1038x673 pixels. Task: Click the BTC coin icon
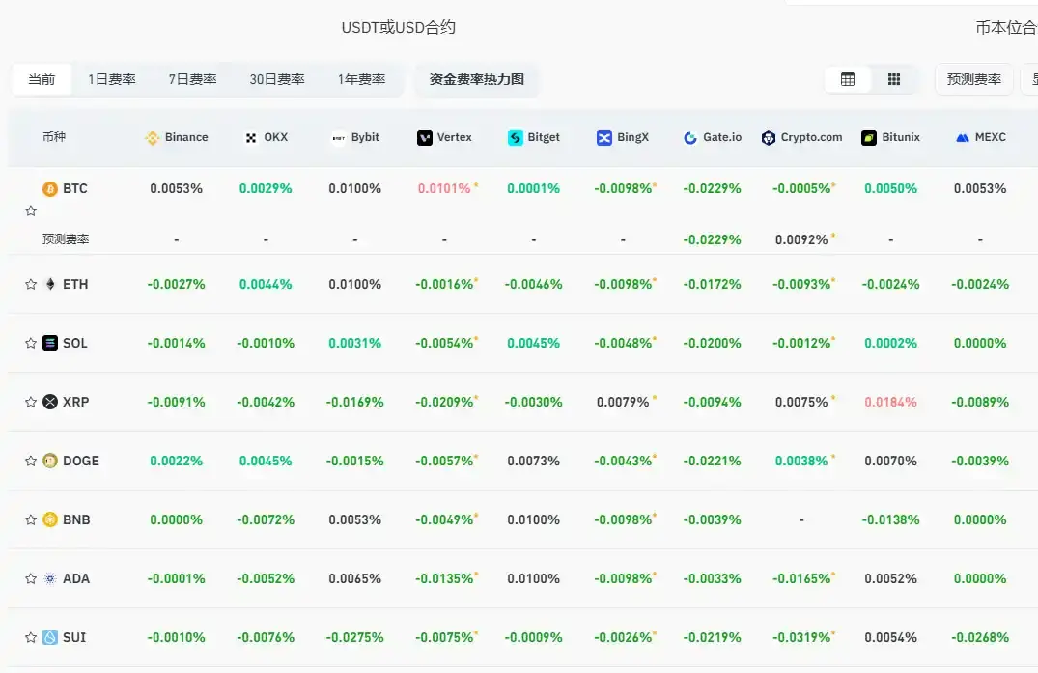(48, 188)
